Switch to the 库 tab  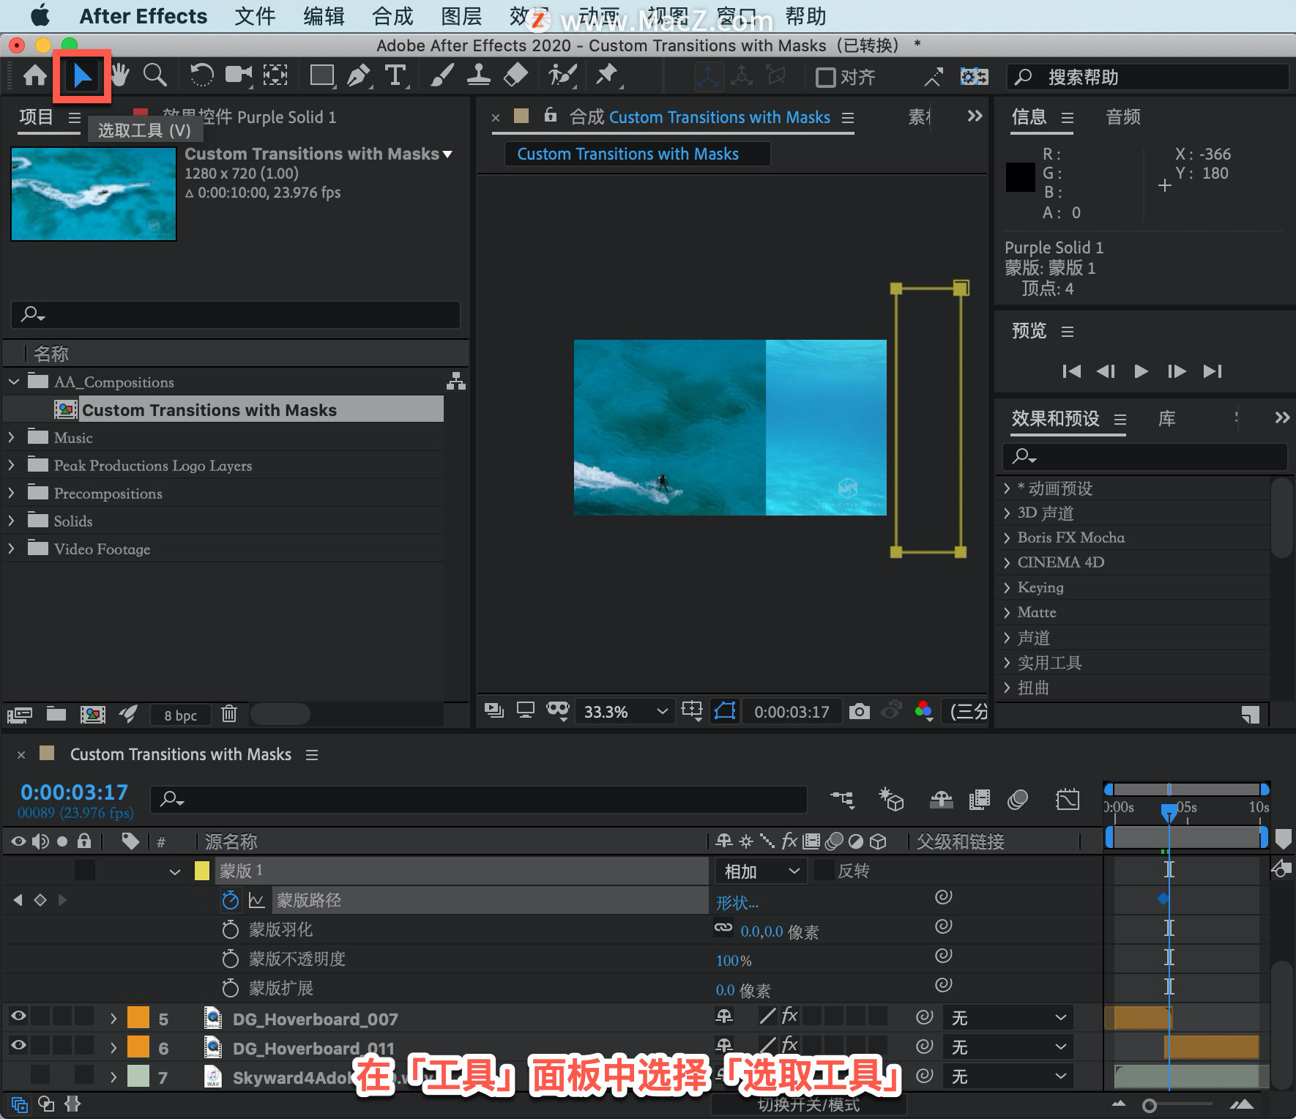[x=1167, y=419]
